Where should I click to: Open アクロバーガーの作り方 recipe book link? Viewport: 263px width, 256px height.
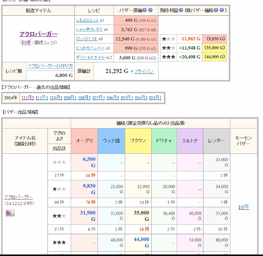[x=50, y=66]
